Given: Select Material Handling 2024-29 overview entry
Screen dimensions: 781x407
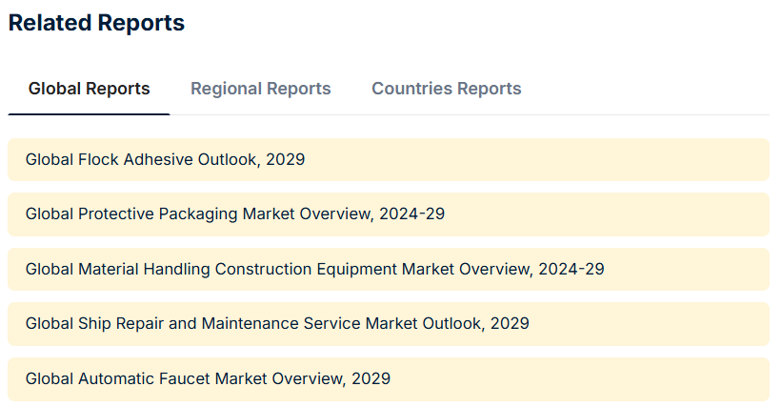Looking at the screenshot, I should coord(314,269).
